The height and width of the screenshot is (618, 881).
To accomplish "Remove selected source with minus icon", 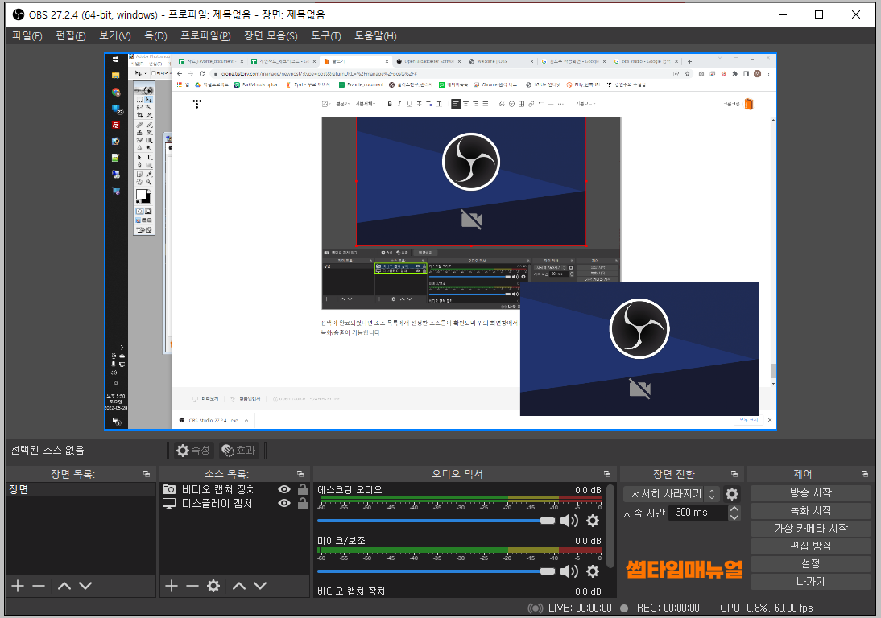I will point(192,586).
